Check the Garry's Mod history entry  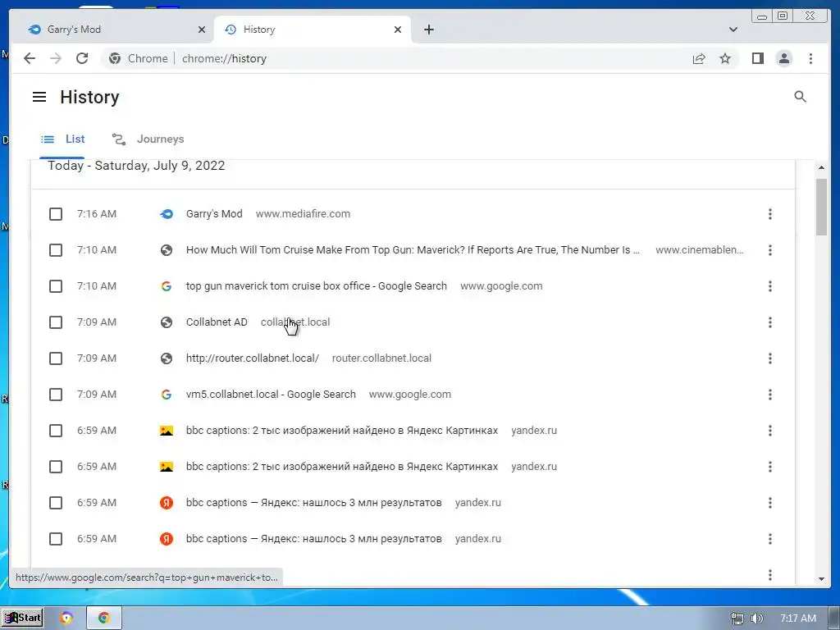point(56,214)
